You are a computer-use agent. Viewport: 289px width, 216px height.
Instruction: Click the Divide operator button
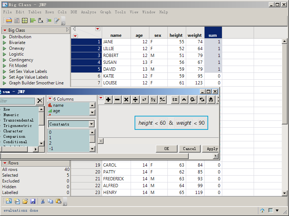tap(135, 100)
